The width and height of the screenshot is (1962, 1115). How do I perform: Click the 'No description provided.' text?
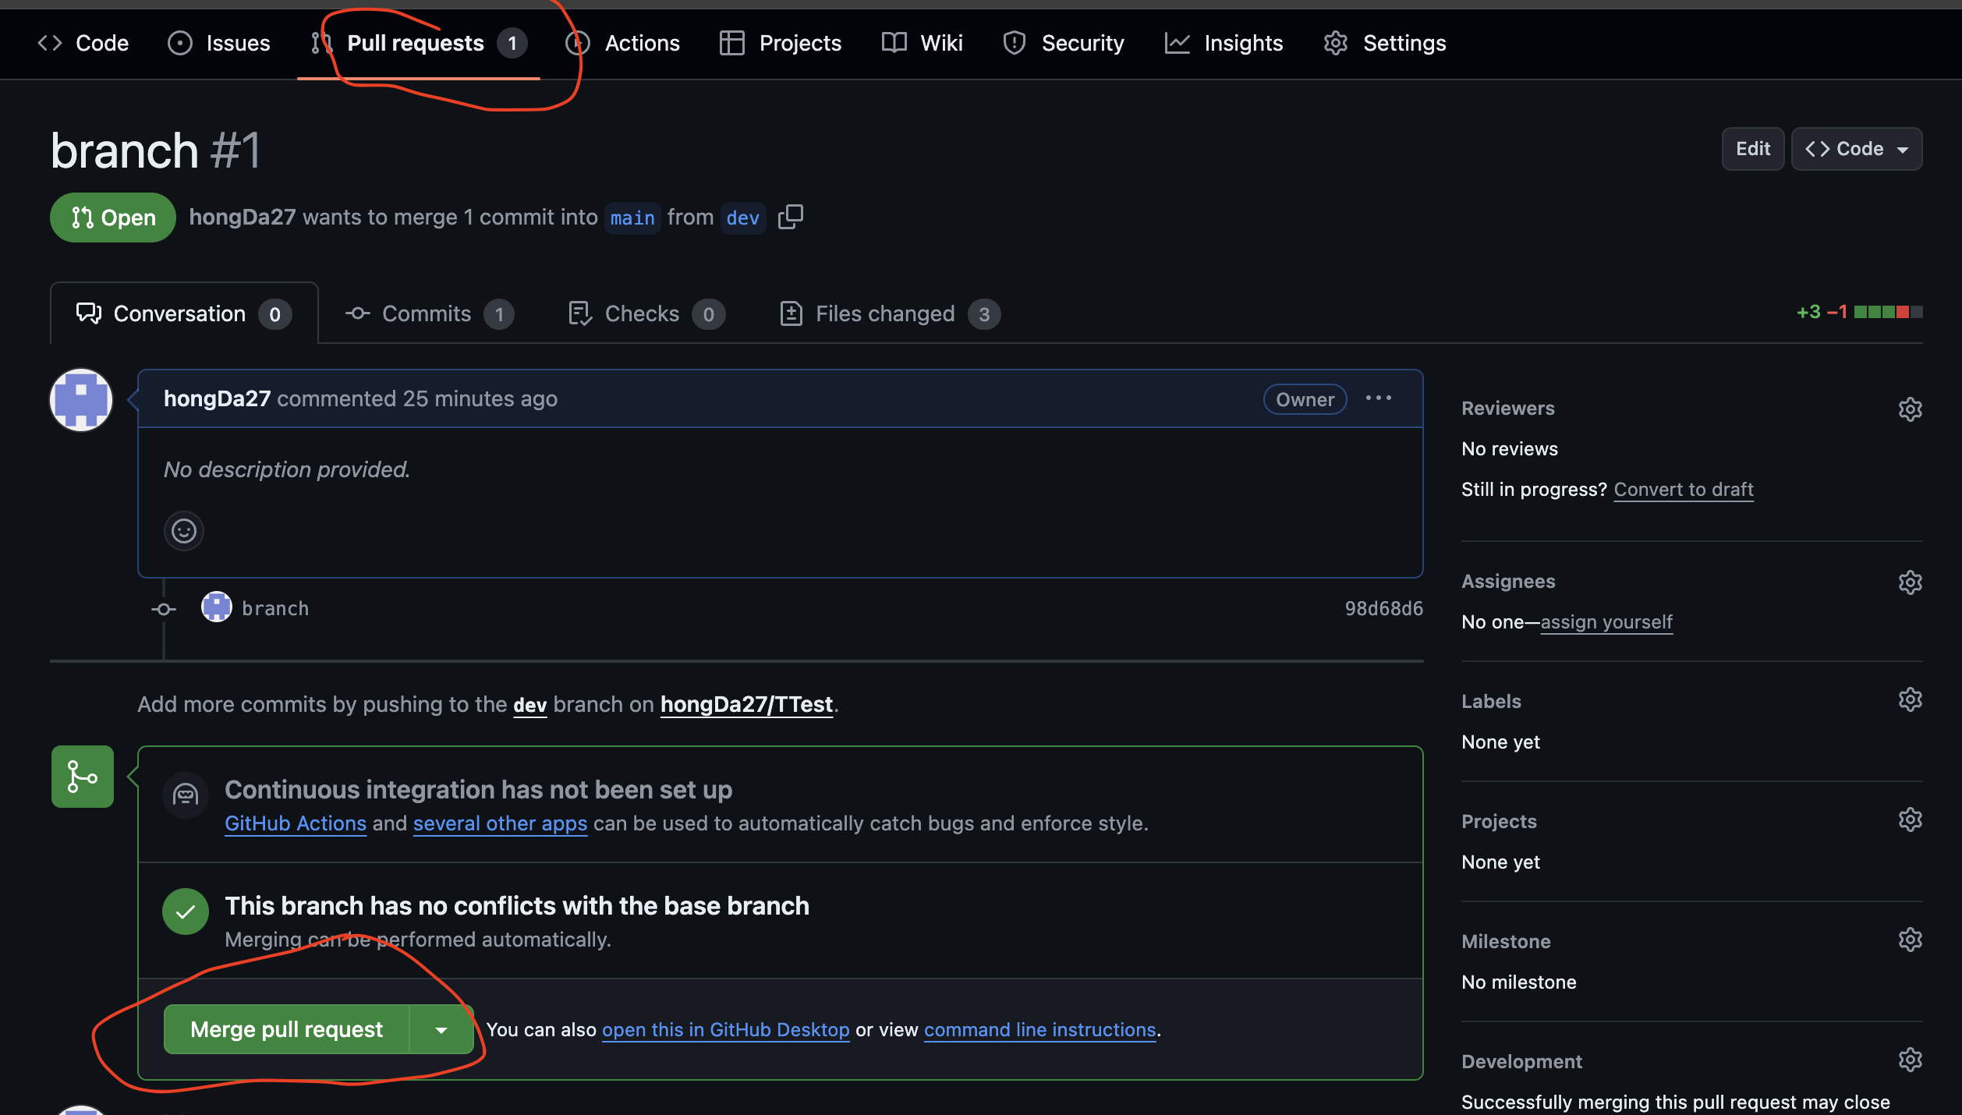tap(287, 469)
